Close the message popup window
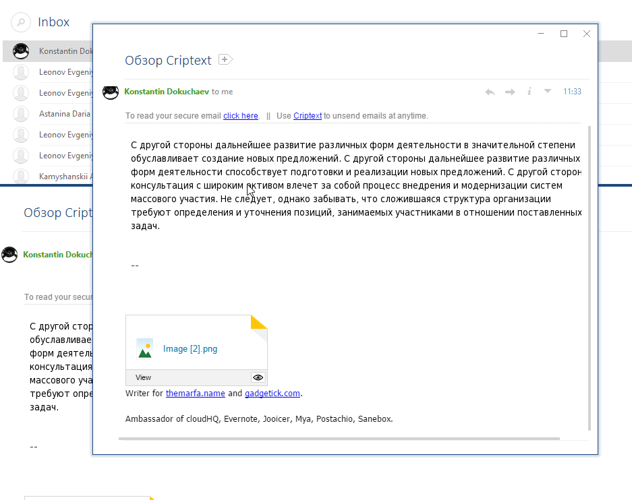 pyautogui.click(x=587, y=34)
